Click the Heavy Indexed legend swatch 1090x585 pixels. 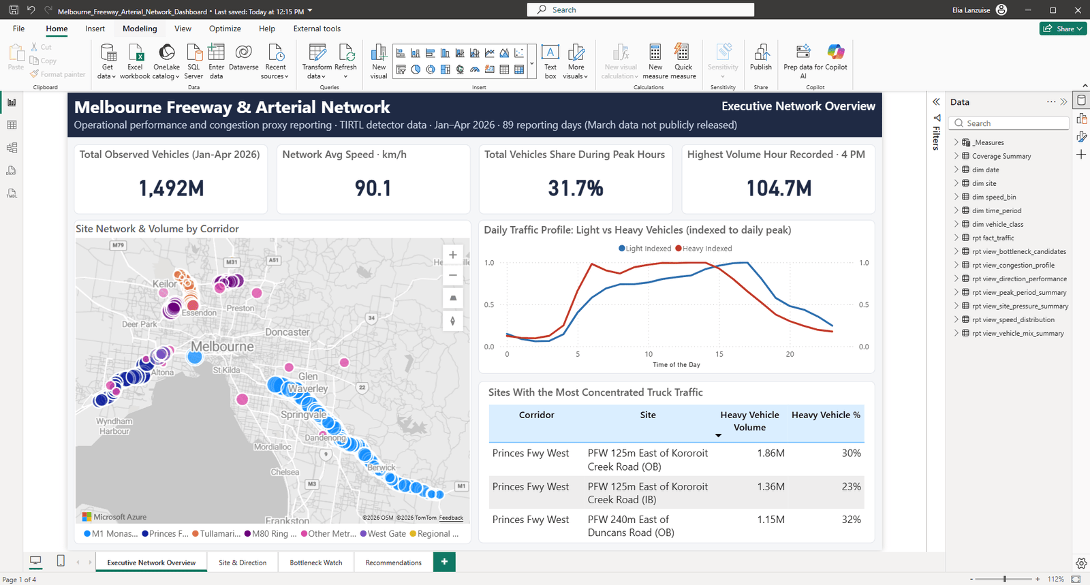pyautogui.click(x=679, y=249)
